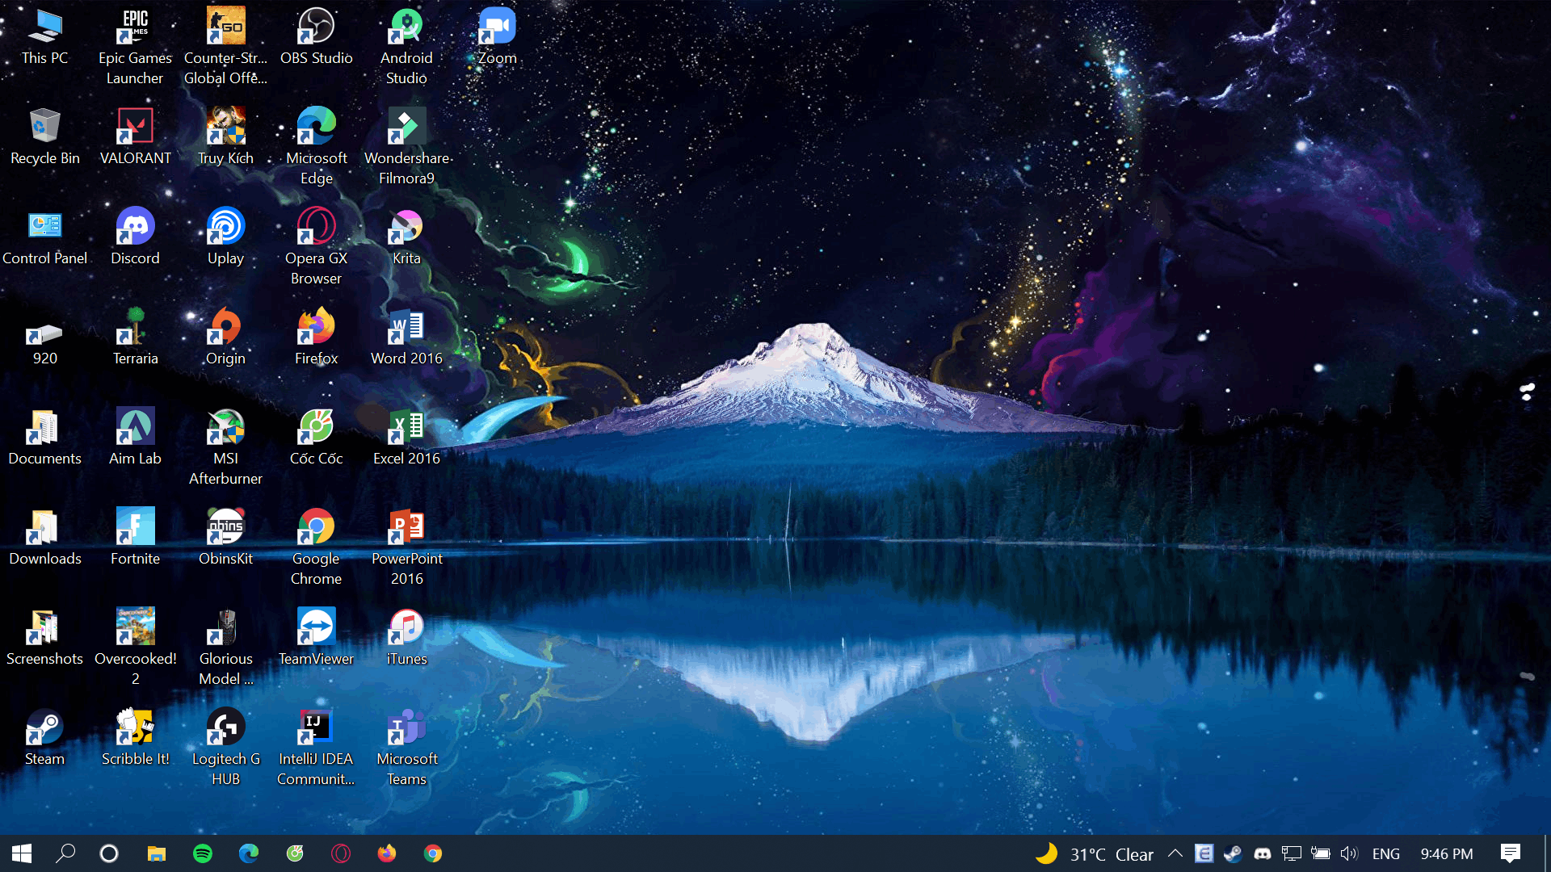Select the VALORANT shortcut
This screenshot has width=1551, height=872.
pyautogui.click(x=135, y=137)
